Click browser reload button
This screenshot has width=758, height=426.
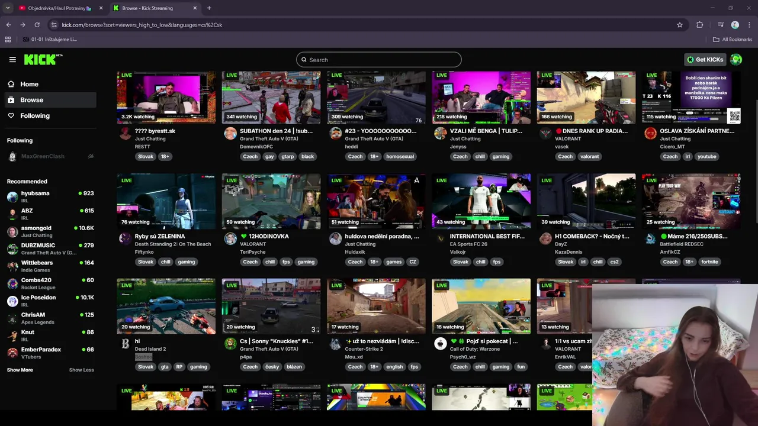pyautogui.click(x=37, y=25)
